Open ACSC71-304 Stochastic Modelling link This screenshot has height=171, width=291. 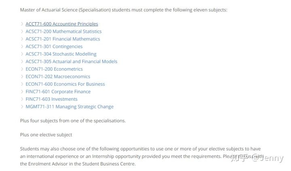pos(61,54)
